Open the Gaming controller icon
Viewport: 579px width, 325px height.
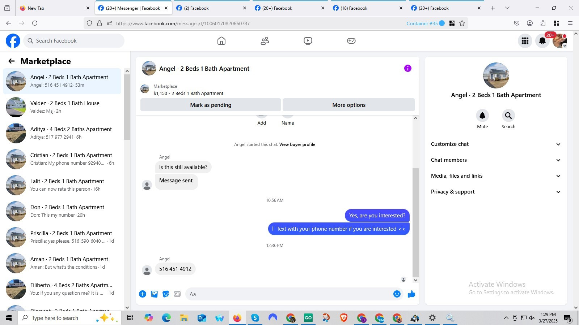click(351, 41)
